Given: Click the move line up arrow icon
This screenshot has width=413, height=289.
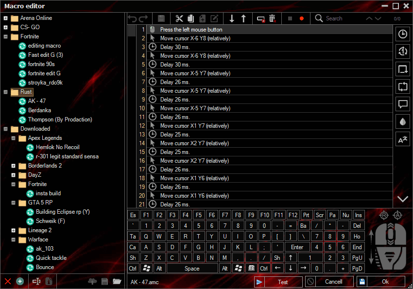Looking at the screenshot, I should tap(244, 18).
